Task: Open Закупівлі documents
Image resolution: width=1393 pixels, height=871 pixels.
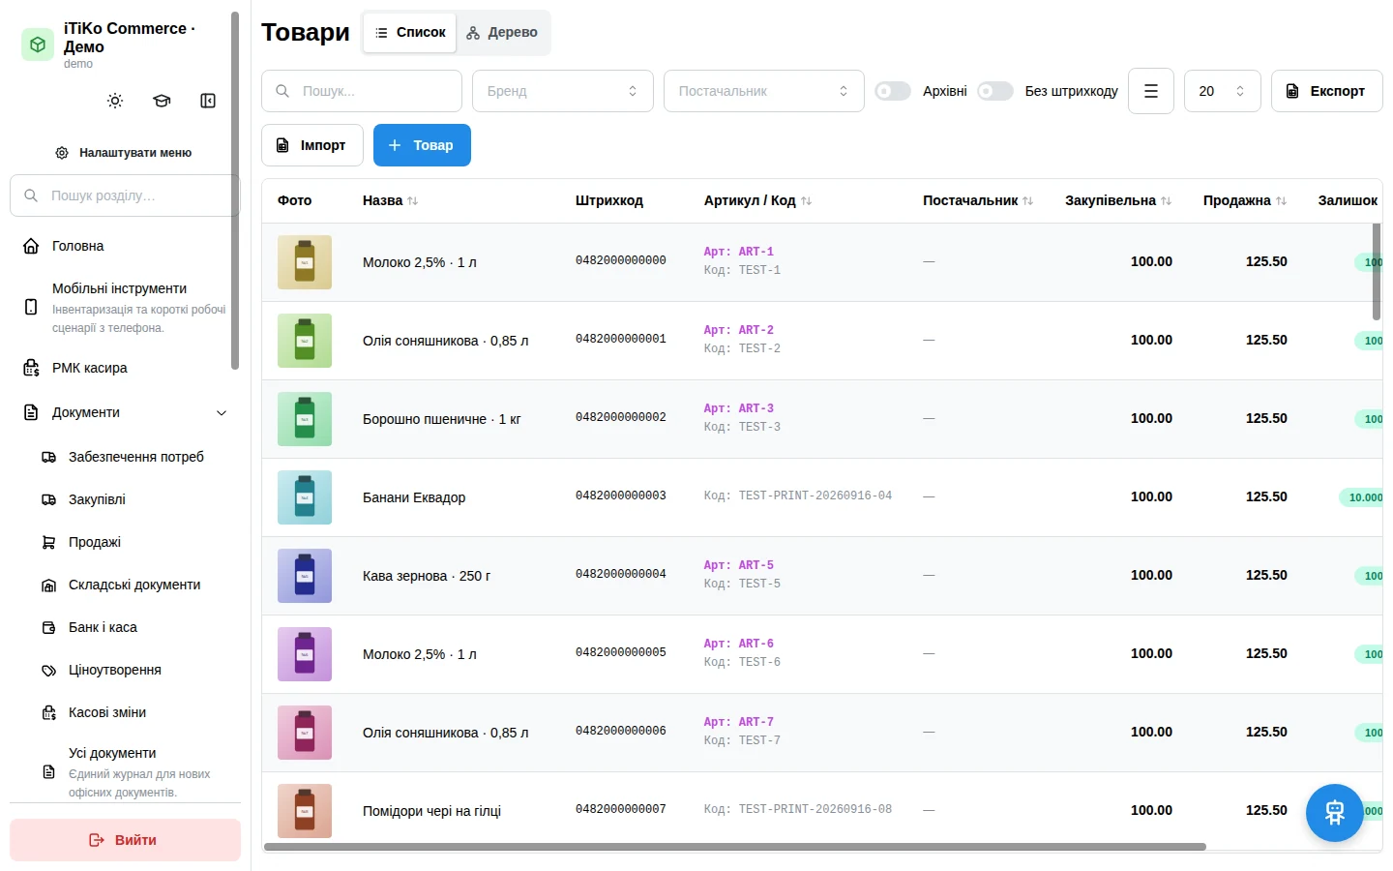Action: click(x=134, y=499)
